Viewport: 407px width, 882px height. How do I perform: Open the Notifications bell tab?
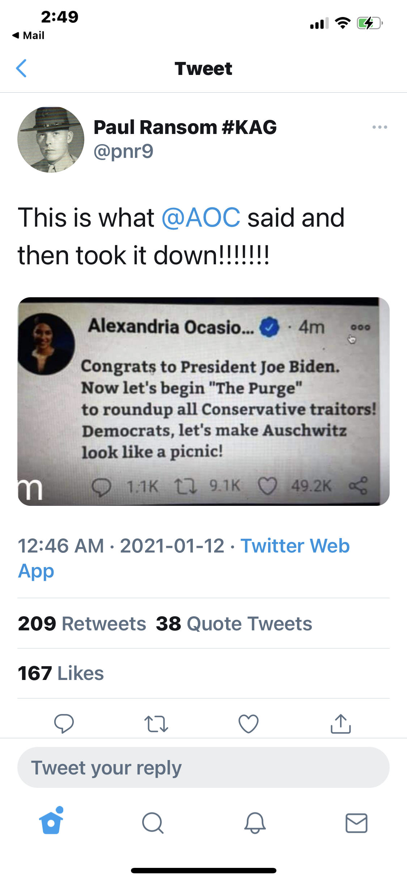pyautogui.click(x=255, y=823)
